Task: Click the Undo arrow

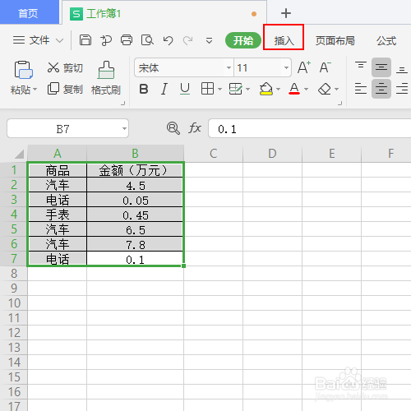Action: (x=168, y=40)
